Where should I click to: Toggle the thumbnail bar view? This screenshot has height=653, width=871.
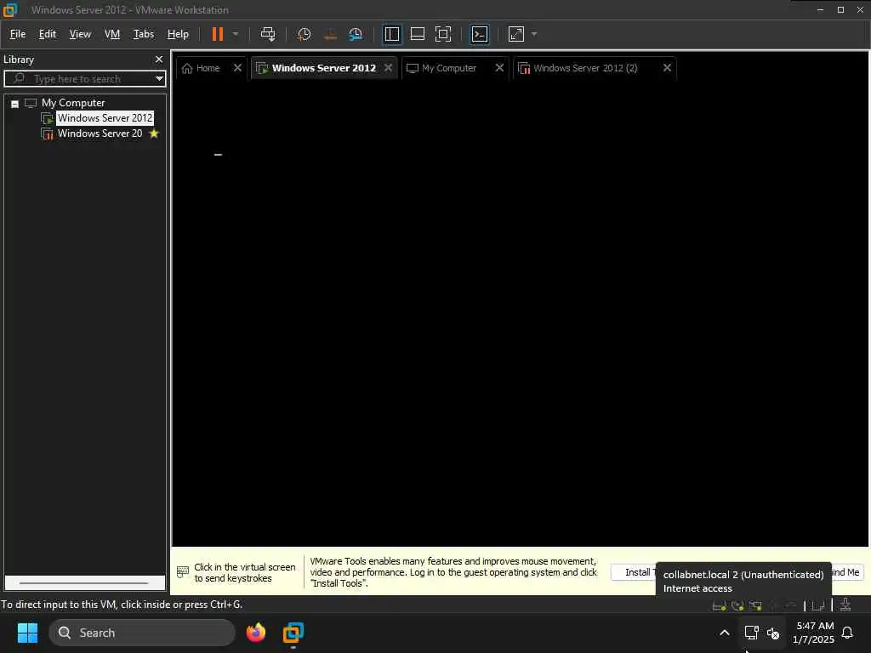point(417,34)
